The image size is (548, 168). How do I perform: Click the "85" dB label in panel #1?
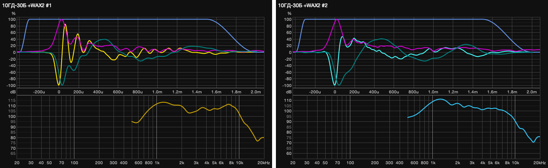click(13, 132)
